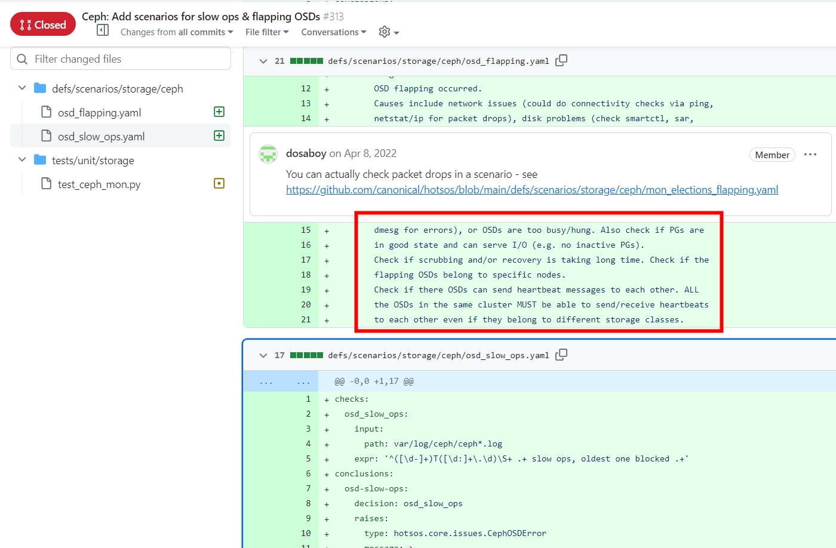Collapse the osd_flapping.yaml diff
This screenshot has height=548, width=836.
(x=263, y=61)
